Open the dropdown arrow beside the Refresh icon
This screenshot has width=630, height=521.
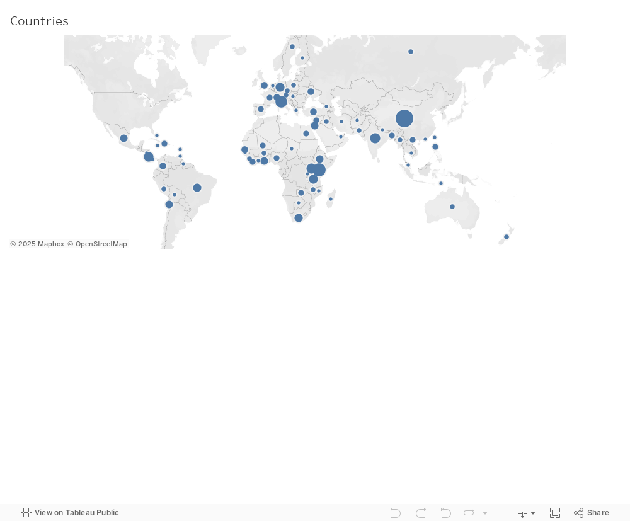(x=485, y=513)
